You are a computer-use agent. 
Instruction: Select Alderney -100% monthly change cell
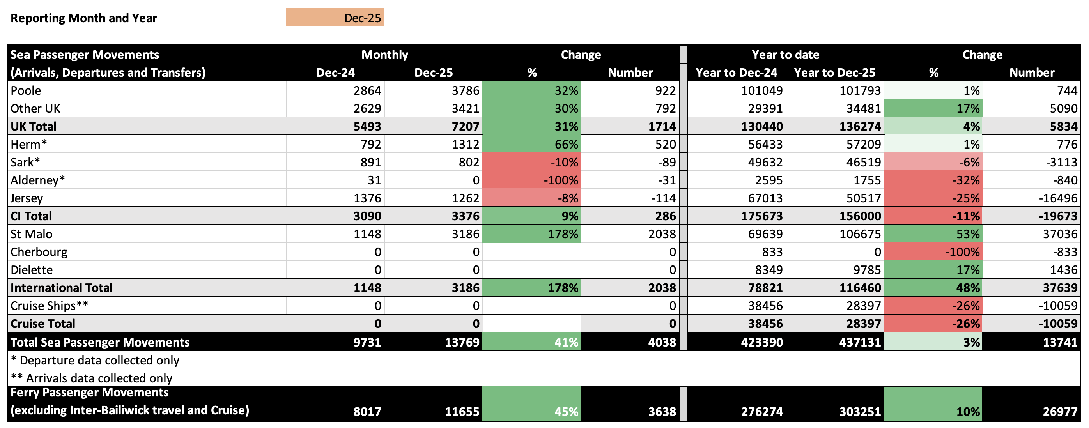(x=531, y=180)
